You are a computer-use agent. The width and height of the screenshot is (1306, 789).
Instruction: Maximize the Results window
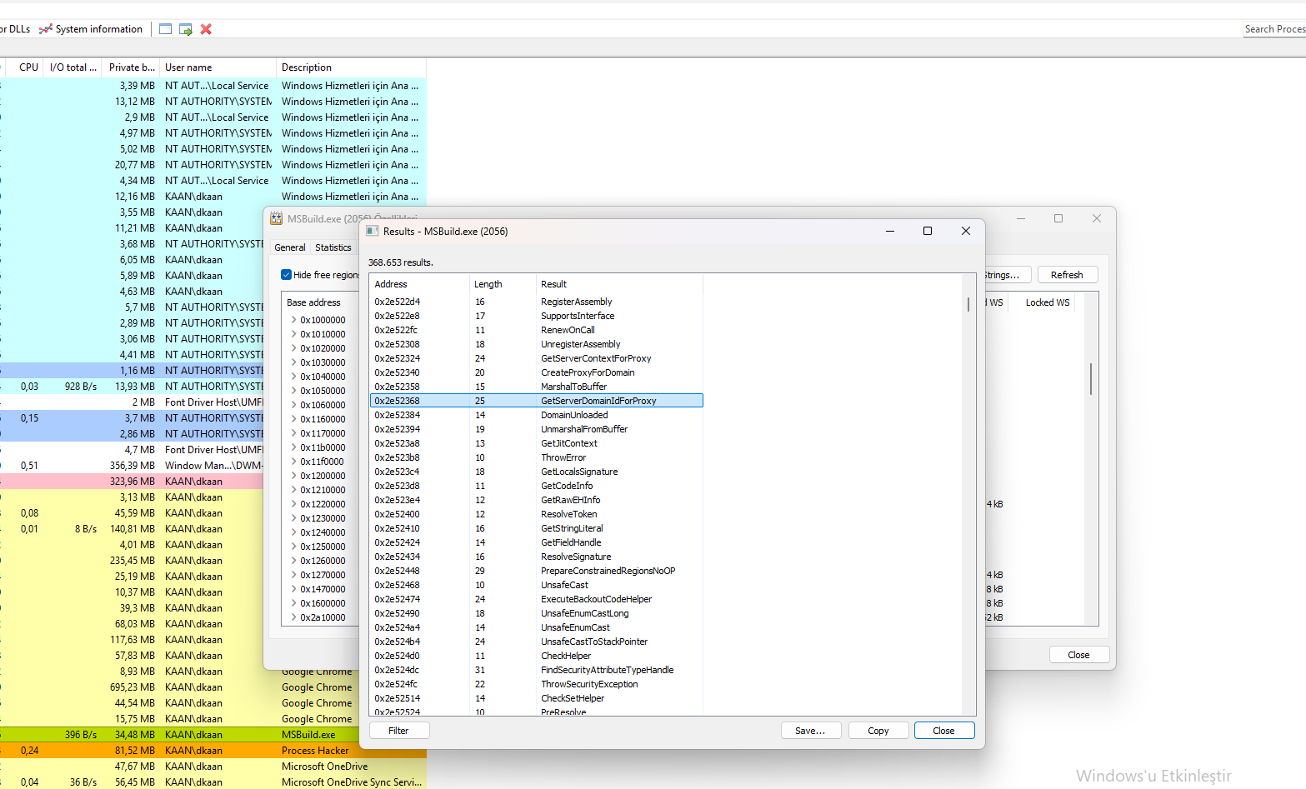pyautogui.click(x=928, y=231)
